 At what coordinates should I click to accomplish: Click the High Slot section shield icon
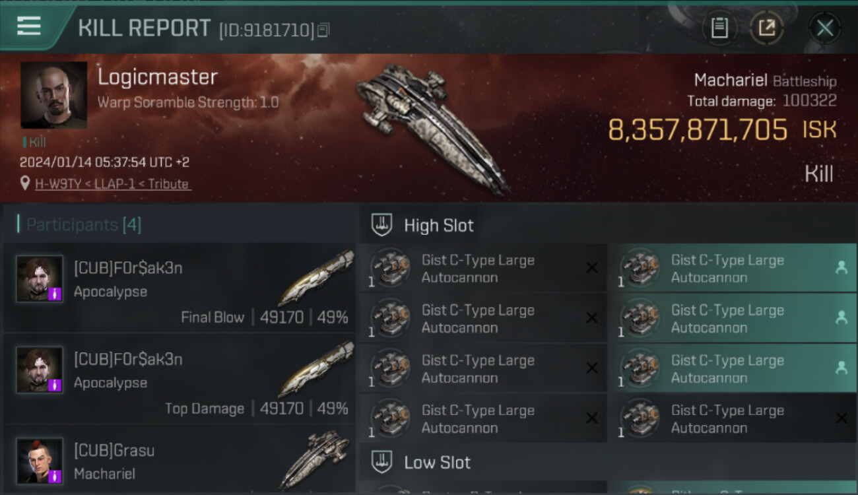382,225
